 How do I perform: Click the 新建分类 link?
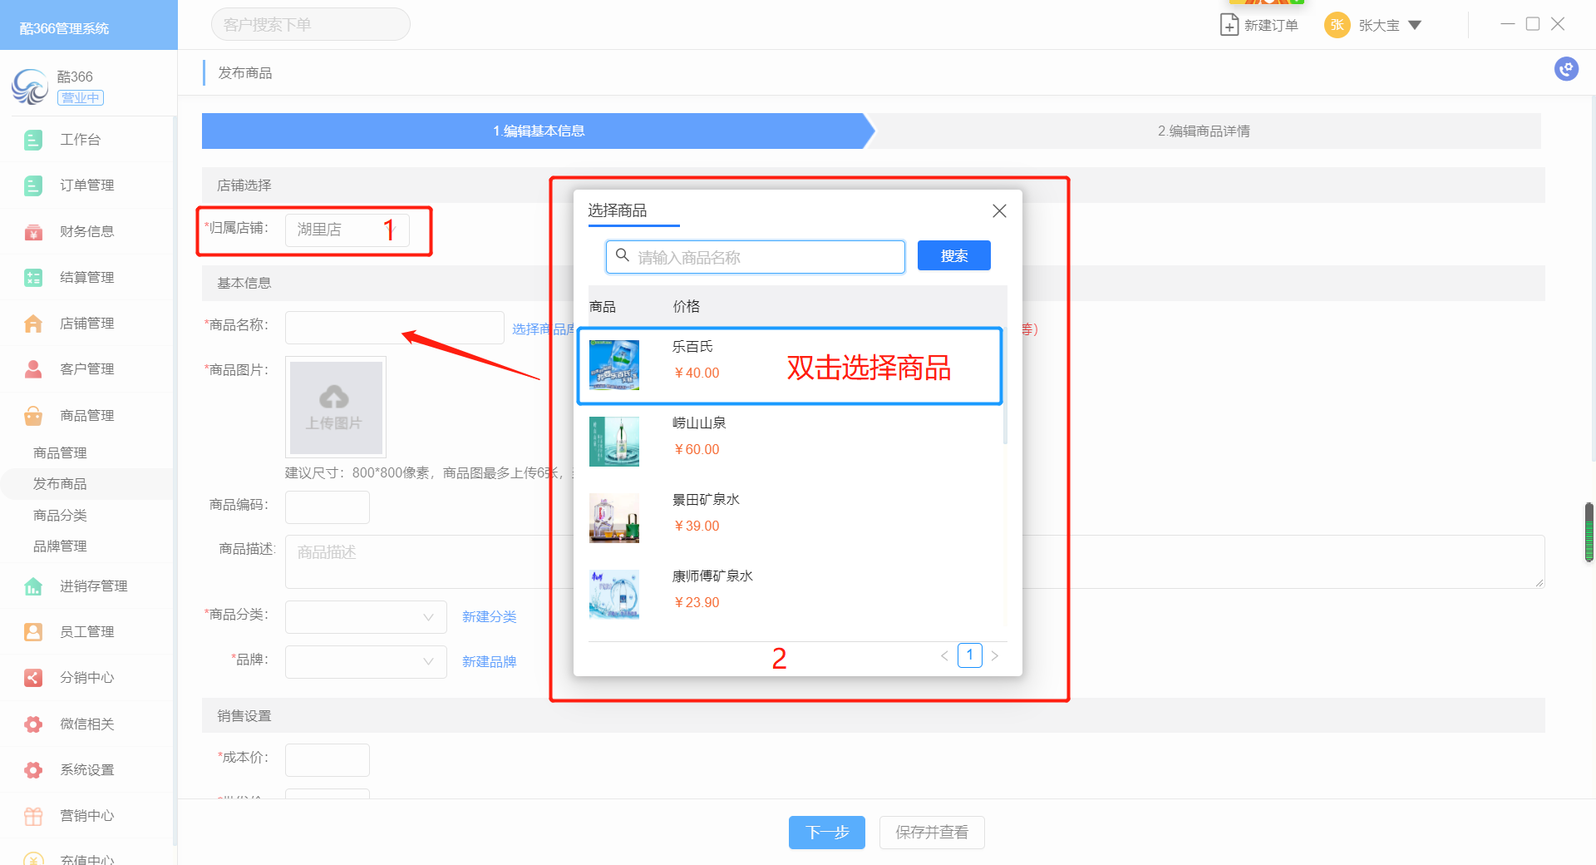pyautogui.click(x=489, y=617)
